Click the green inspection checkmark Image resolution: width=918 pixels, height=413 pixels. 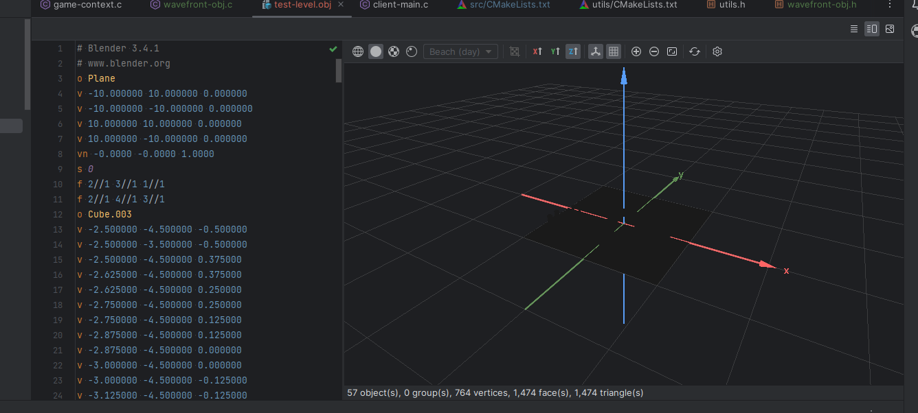(x=333, y=49)
